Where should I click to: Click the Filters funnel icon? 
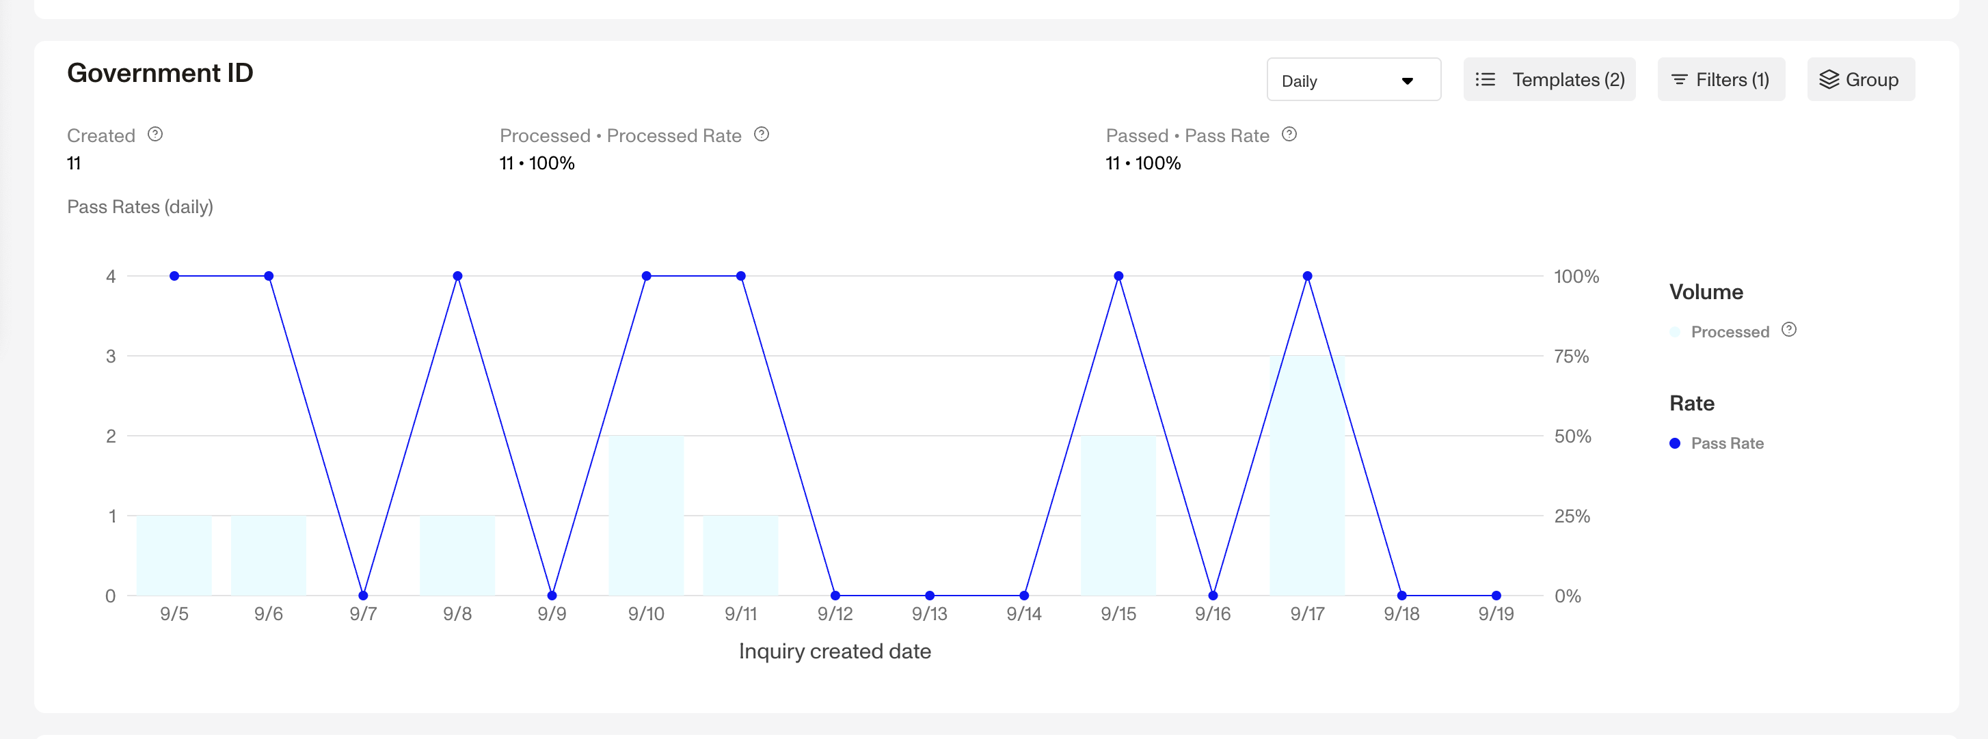pyautogui.click(x=1678, y=79)
